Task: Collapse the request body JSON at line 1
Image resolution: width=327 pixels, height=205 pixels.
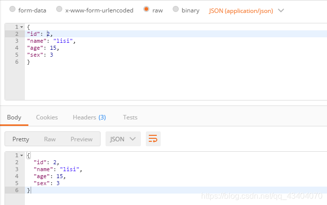Action: [x=21, y=27]
